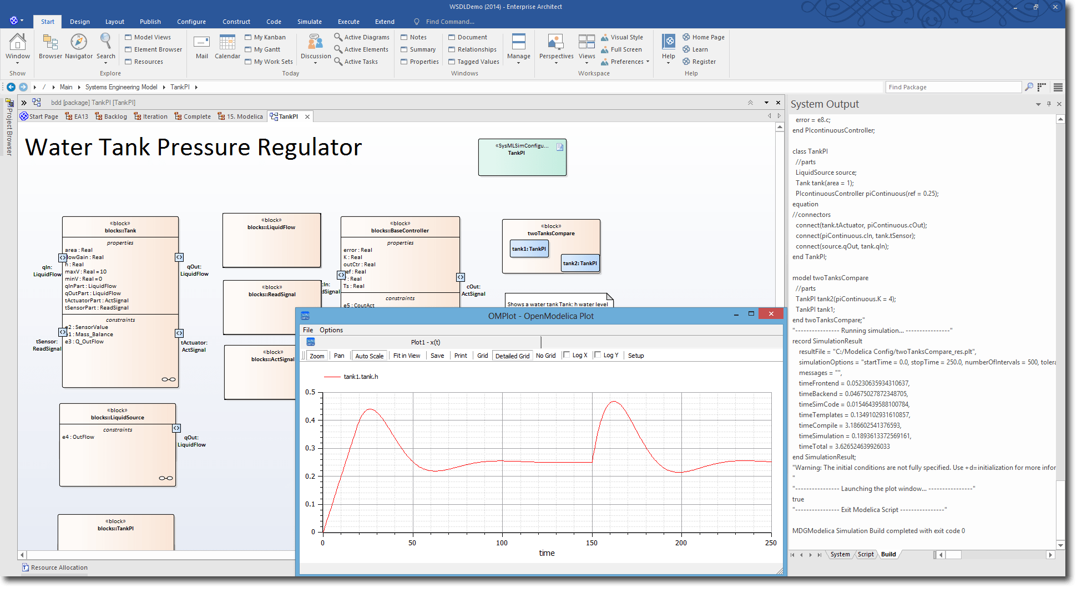
Task: Expand the diagram toolbox chevron
Action: coord(24,103)
